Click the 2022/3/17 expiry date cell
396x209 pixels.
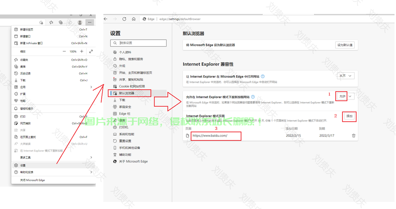pos(327,135)
